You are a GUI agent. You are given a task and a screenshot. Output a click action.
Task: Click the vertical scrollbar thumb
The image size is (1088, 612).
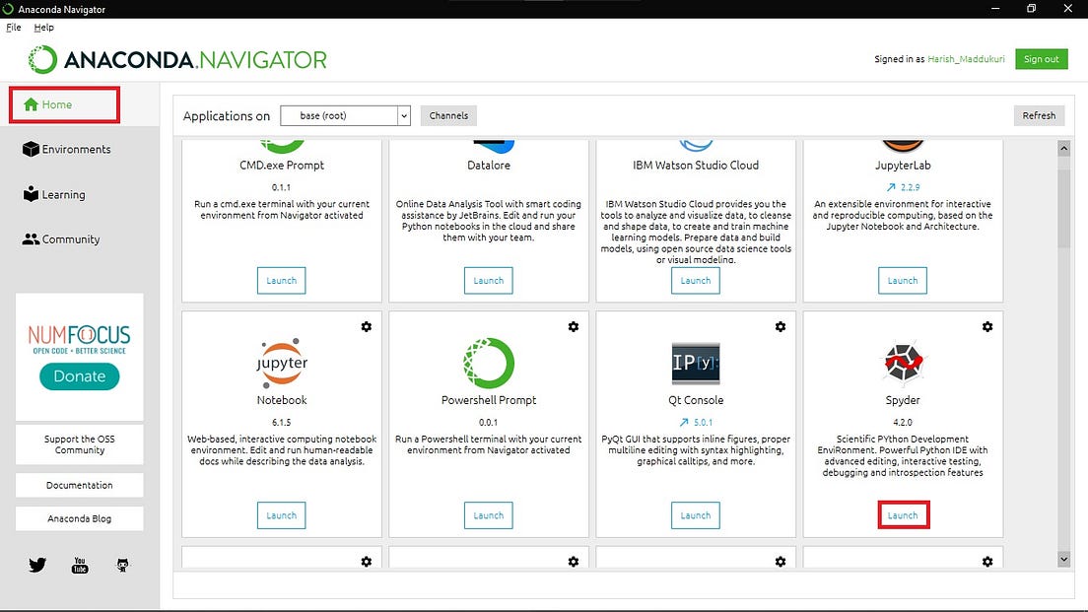coord(1063,208)
